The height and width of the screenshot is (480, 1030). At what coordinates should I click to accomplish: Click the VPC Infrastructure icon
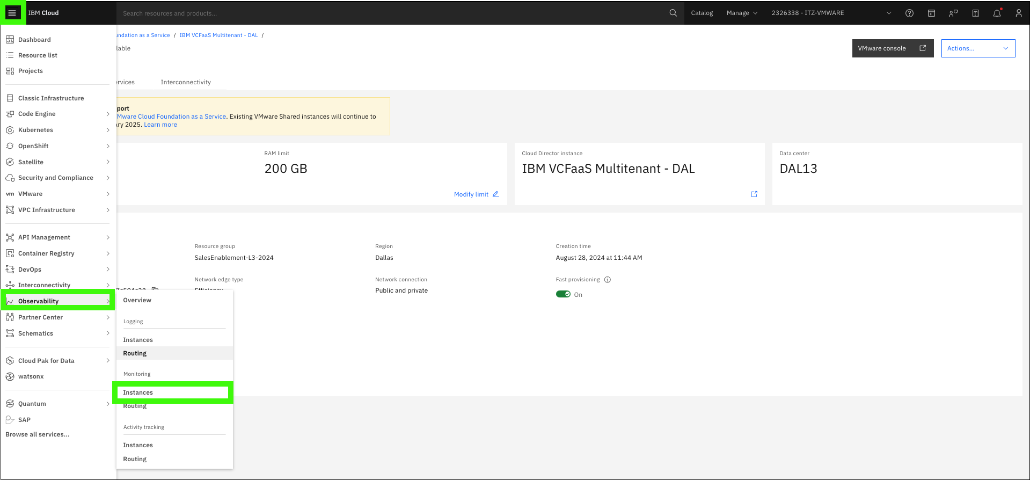click(10, 210)
